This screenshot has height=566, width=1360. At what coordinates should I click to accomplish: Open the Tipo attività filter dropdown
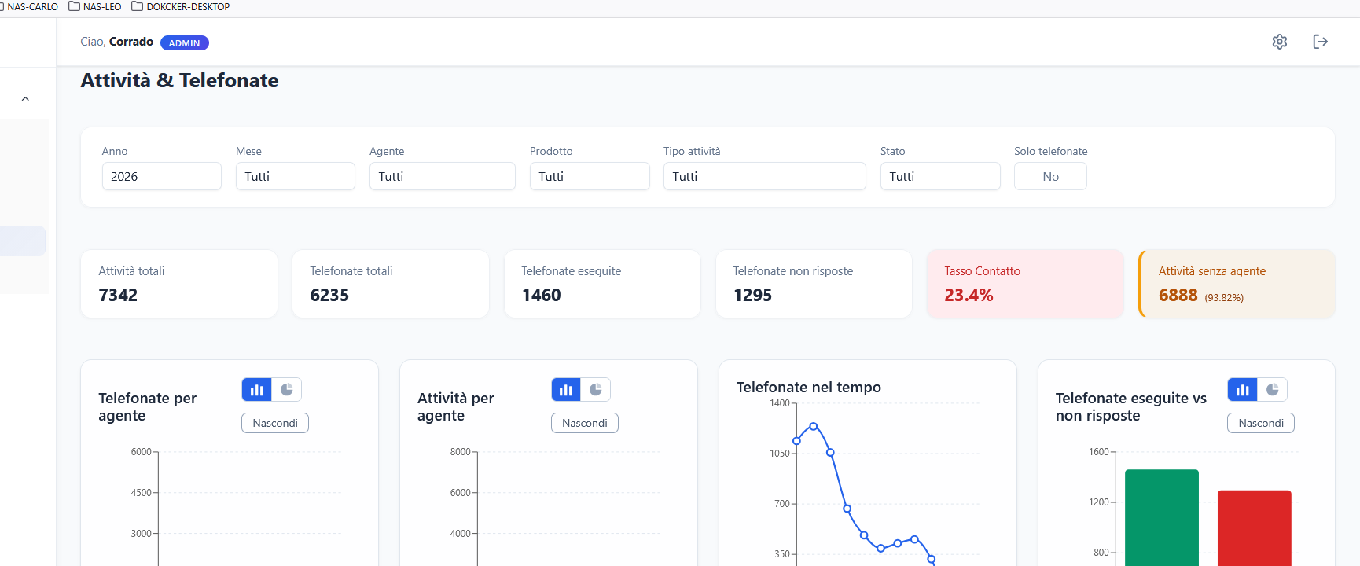pyautogui.click(x=765, y=176)
